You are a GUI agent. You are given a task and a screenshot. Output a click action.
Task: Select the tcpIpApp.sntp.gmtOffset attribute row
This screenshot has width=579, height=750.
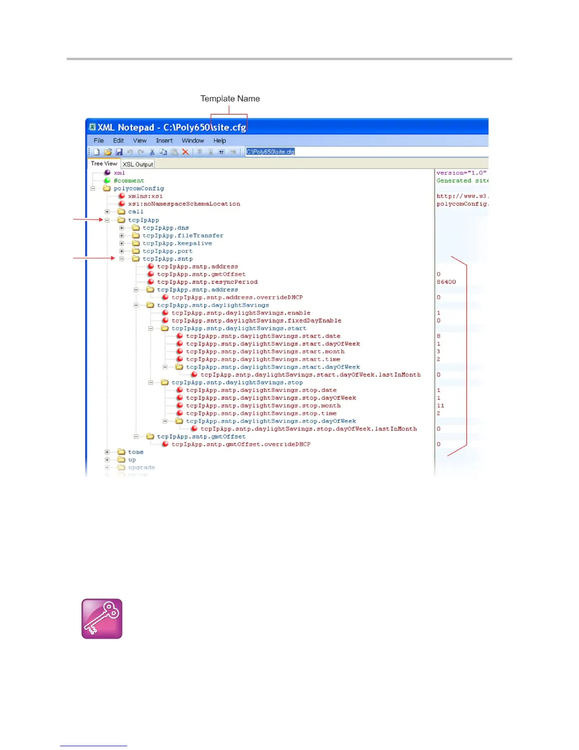click(202, 274)
